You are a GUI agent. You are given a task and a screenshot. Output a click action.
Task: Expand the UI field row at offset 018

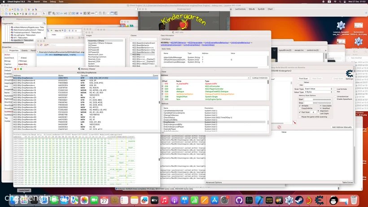point(162,86)
